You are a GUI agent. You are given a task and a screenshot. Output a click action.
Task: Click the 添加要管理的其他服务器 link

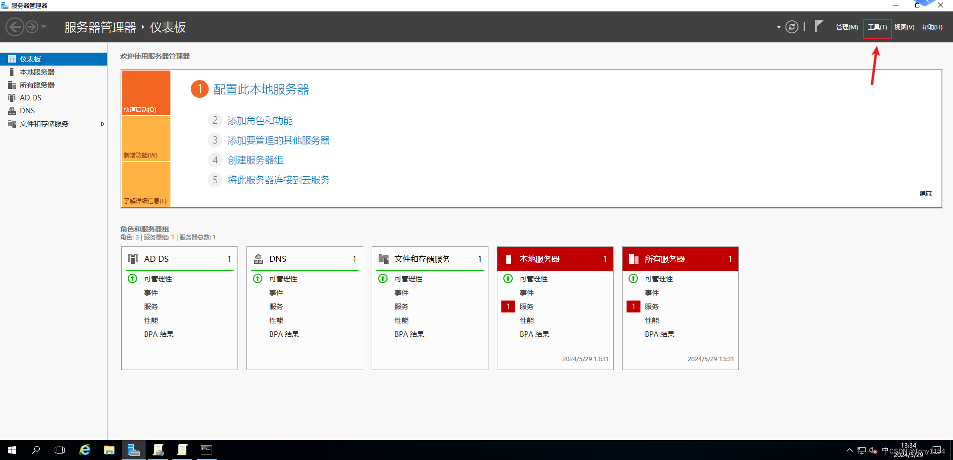click(279, 141)
